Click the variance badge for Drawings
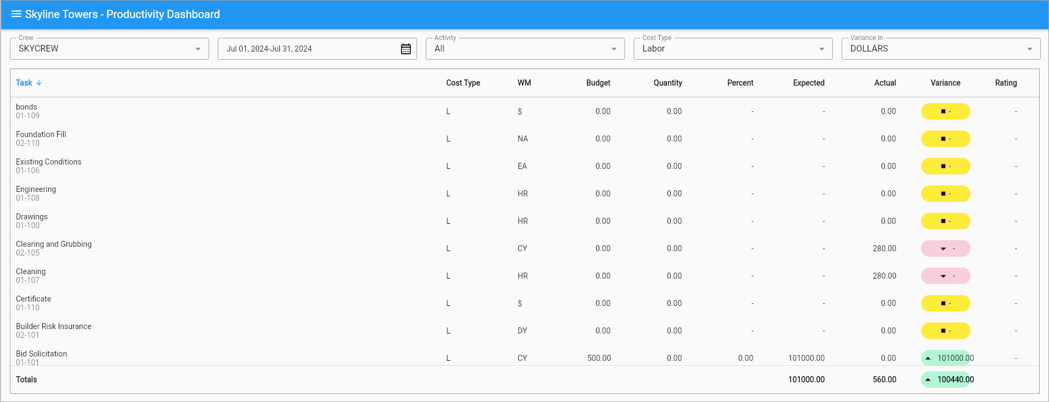 (945, 221)
